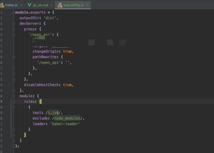This screenshot has height=153, width=214.
Task: Click the 'pathRewrite' property name
Action: (x=44, y=57)
